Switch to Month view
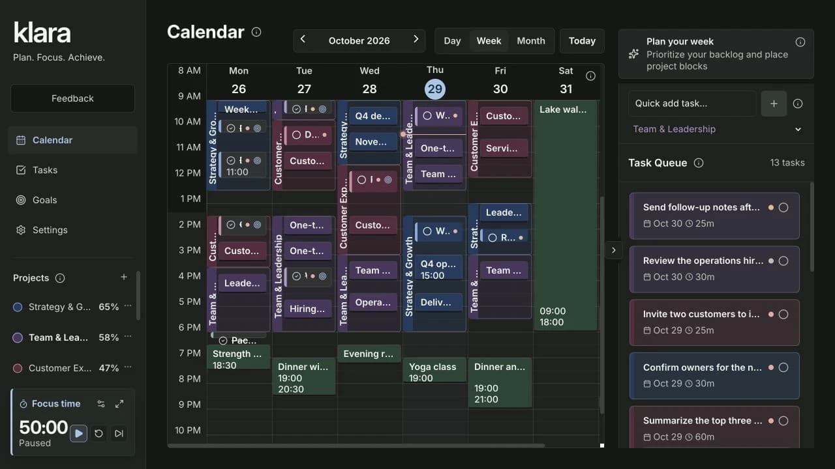835x469 pixels. click(x=531, y=40)
